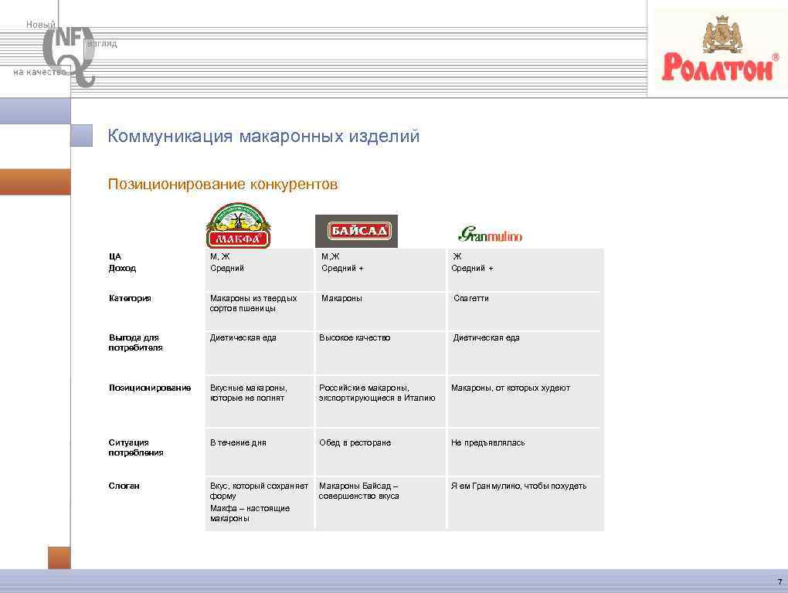The width and height of the screenshot is (788, 593).
Task: Click the row label Слоган
Action: pos(124,486)
